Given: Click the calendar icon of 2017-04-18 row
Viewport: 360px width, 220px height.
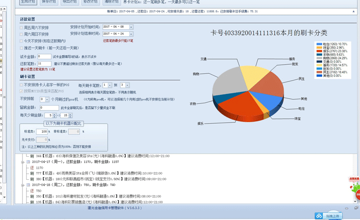Looking at the screenshot, I should tap(28, 185).
